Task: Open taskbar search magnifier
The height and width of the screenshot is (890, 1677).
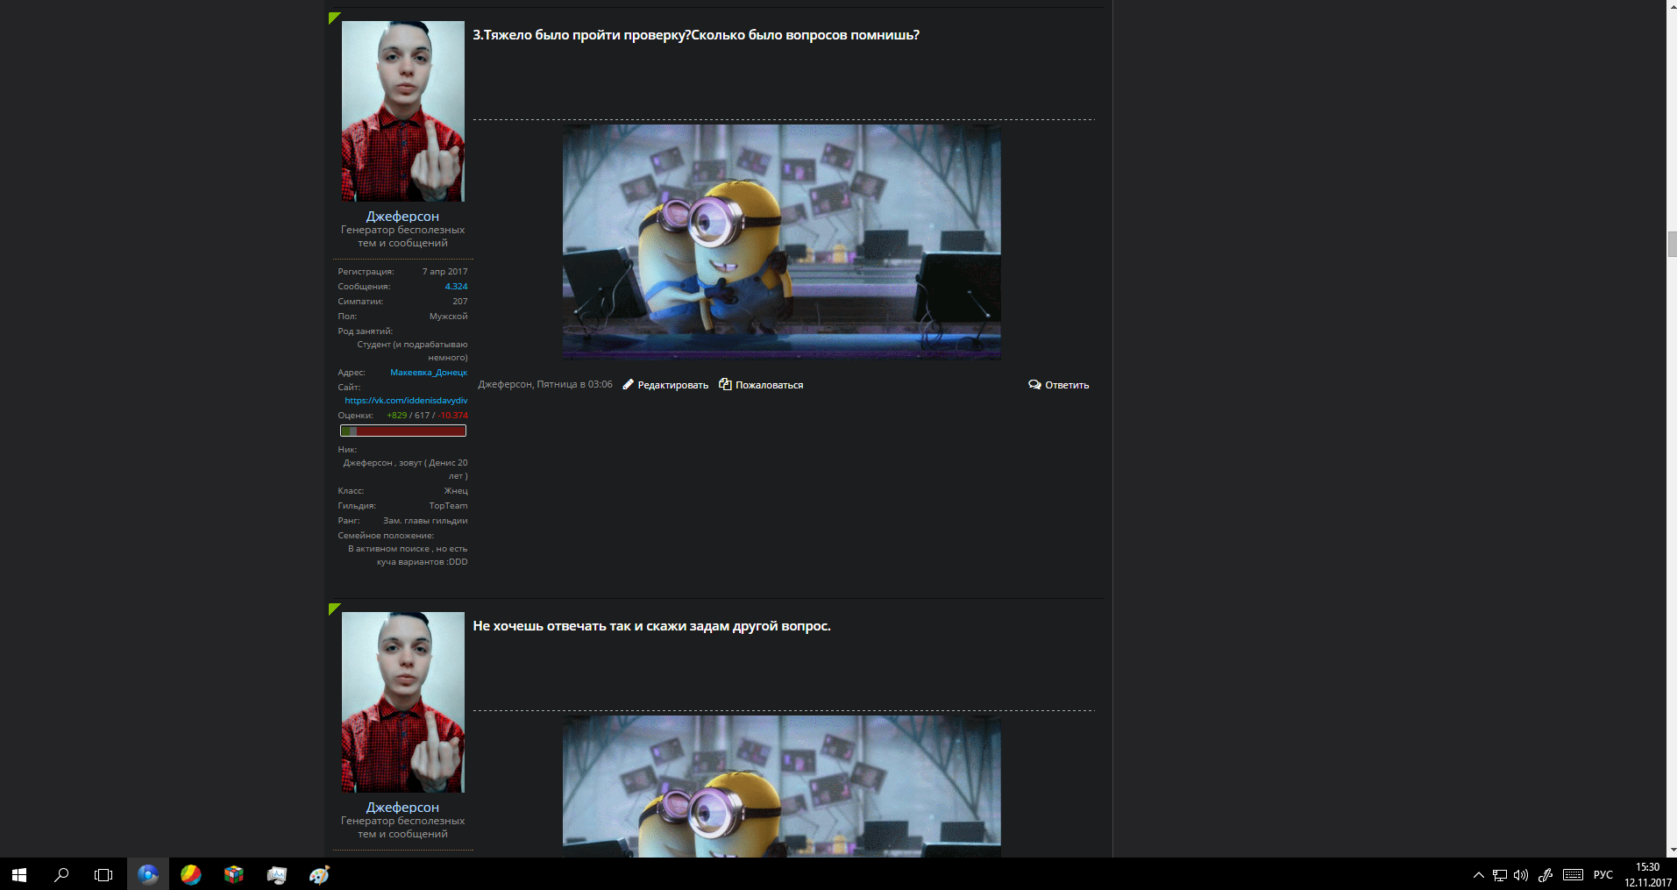Action: point(61,874)
